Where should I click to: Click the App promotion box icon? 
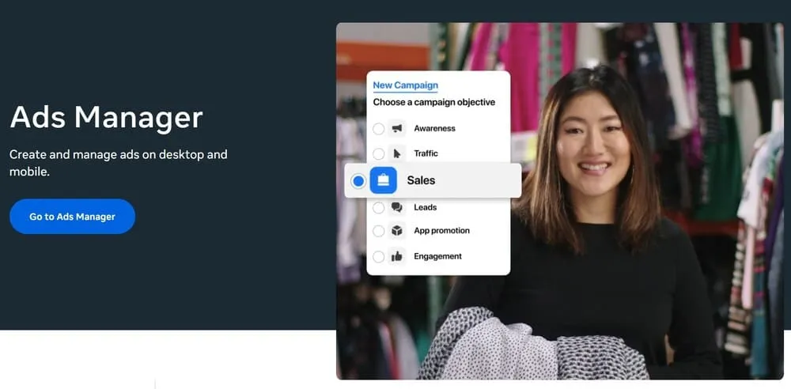click(397, 231)
